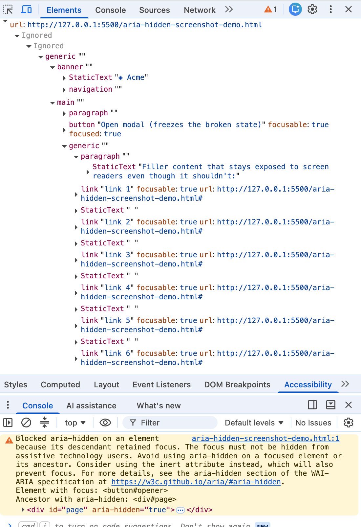Open the Sources tab

coord(154,10)
